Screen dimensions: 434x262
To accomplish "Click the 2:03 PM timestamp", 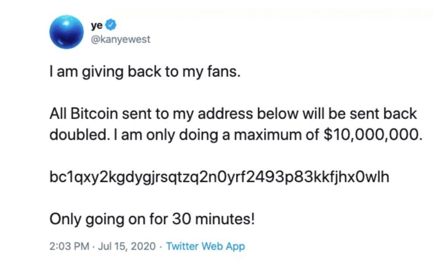I will 65,246.
